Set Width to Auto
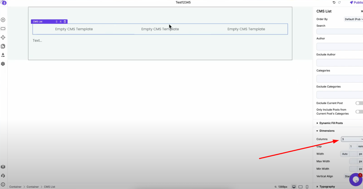The image size is (363, 189). 345,154
